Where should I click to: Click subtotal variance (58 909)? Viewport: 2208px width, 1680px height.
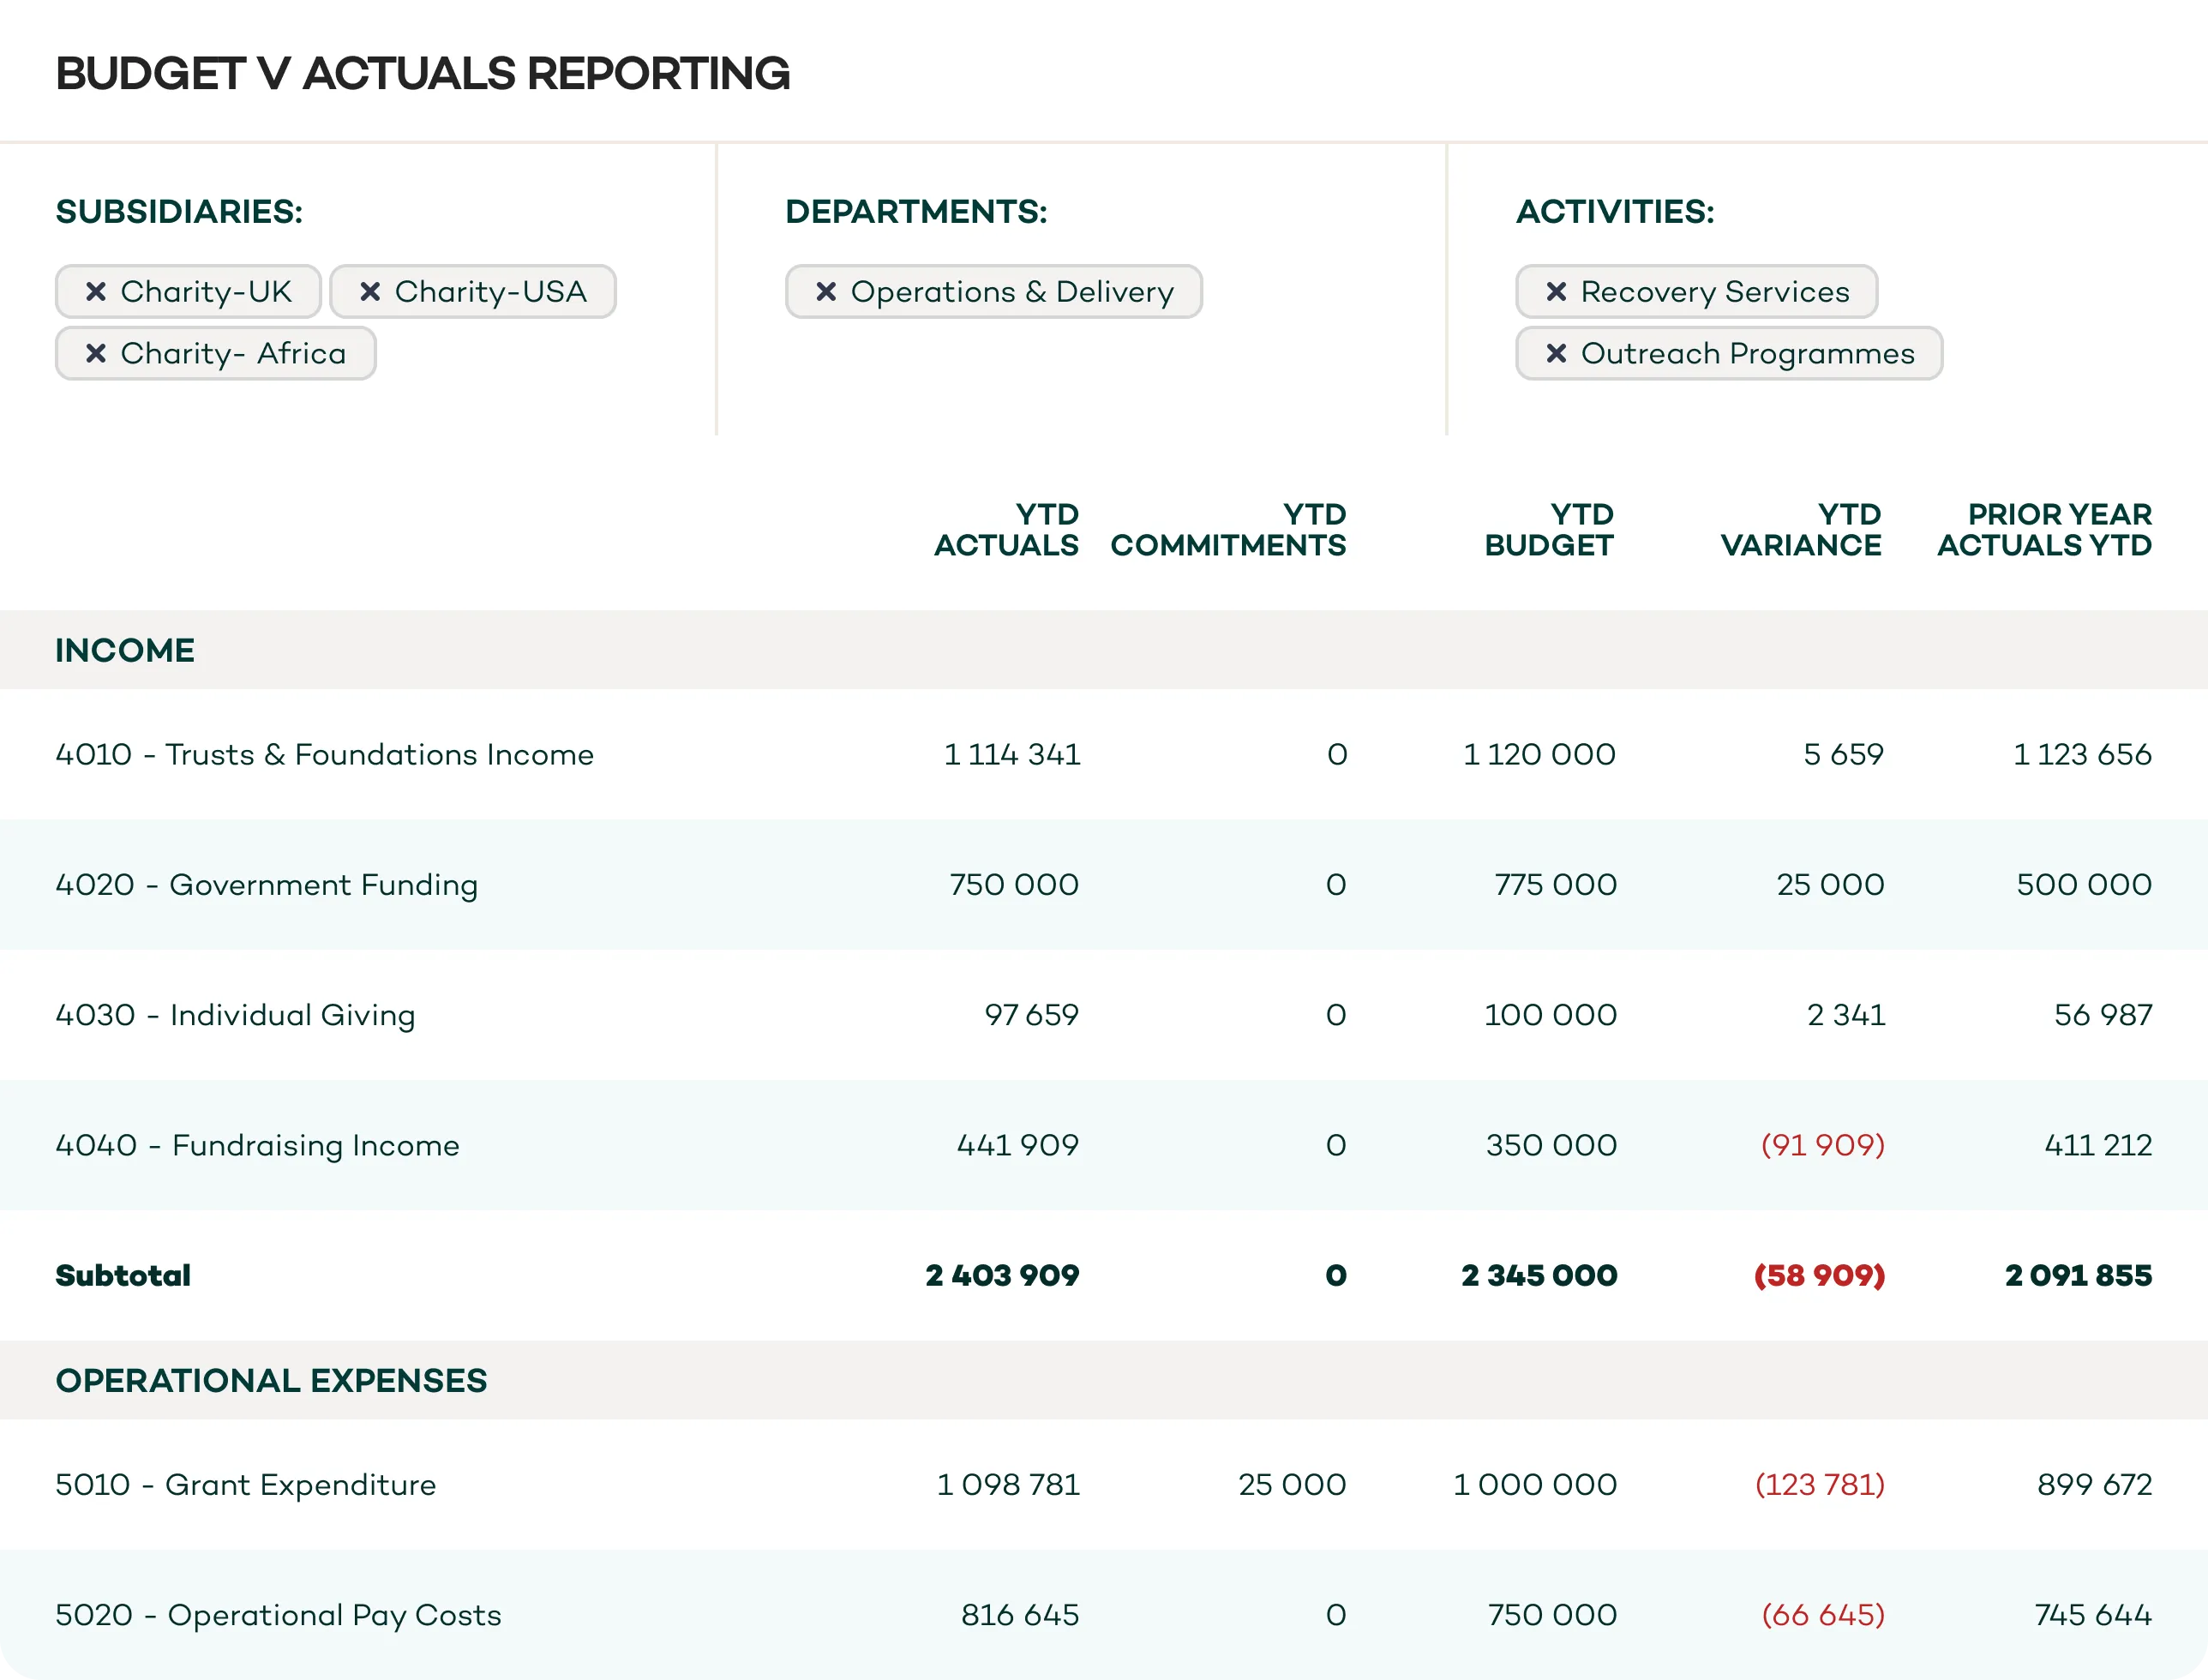coord(1820,1275)
